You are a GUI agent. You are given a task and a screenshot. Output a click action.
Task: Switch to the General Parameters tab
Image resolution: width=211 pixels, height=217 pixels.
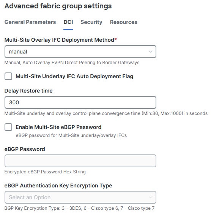[30, 22]
